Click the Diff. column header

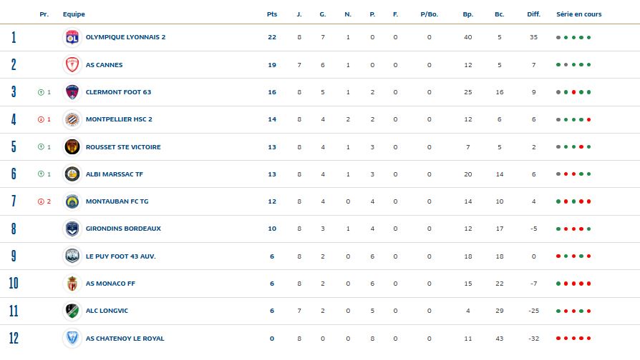[x=533, y=14]
